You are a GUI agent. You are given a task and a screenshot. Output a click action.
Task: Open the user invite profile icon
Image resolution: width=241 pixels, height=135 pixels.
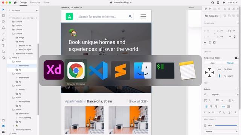[212, 3]
